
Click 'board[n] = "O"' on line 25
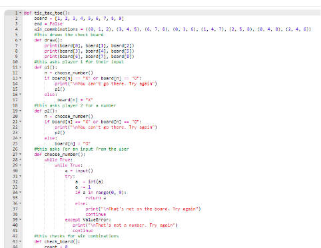tap(73, 143)
